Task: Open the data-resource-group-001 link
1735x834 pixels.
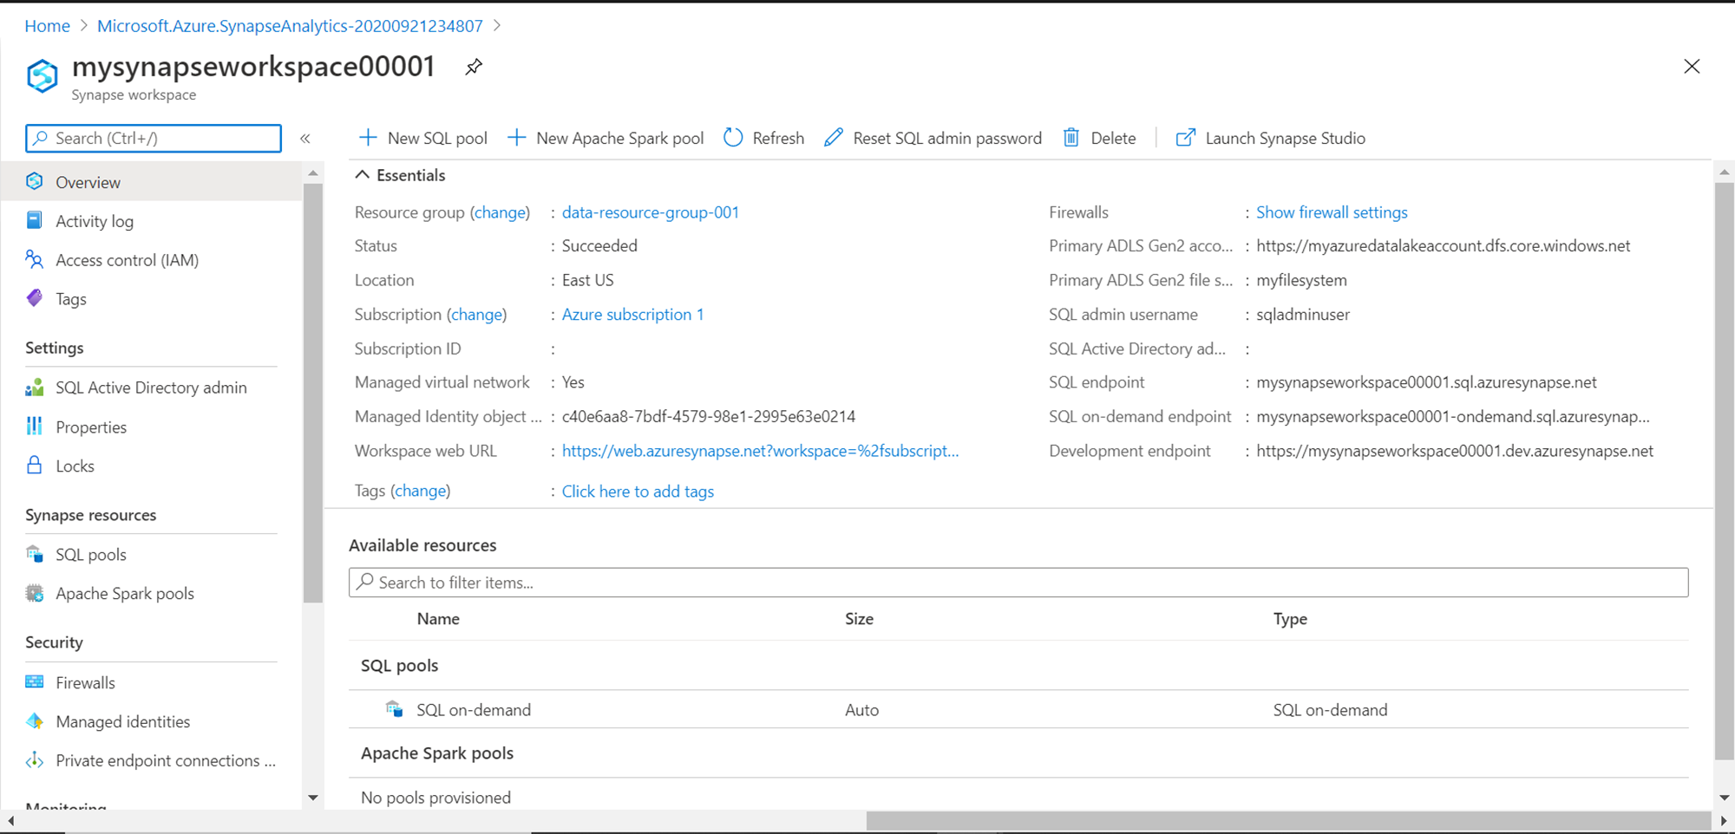Action: click(x=650, y=212)
